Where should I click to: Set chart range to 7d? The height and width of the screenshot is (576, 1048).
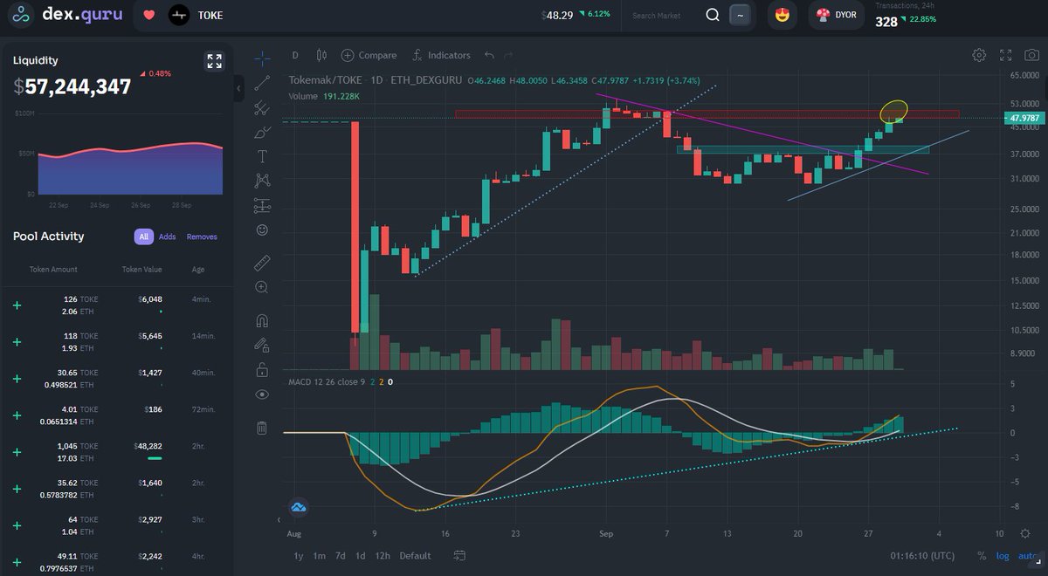tap(341, 556)
